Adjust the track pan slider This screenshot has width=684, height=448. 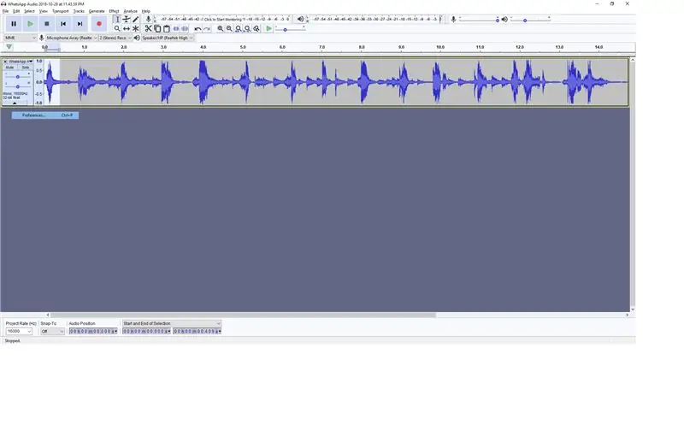(17, 86)
